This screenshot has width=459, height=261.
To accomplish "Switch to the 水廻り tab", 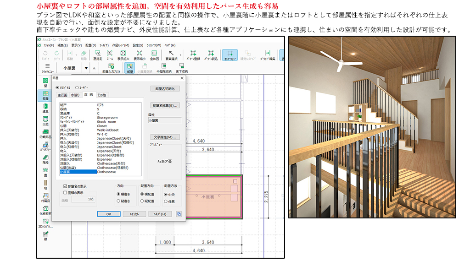I will (x=75, y=95).
